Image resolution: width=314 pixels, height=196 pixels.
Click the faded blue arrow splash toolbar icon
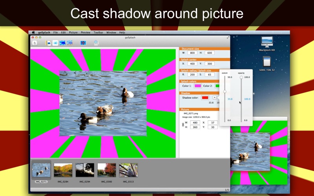(x=70, y=43)
